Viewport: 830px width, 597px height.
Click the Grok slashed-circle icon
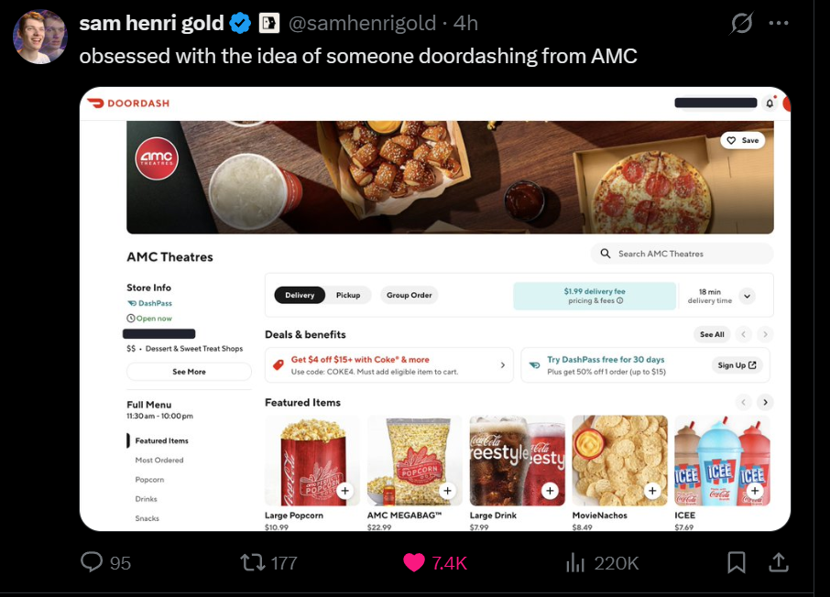pyautogui.click(x=741, y=23)
